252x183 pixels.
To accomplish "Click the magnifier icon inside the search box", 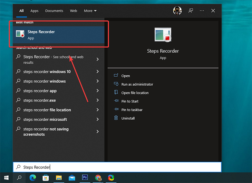I will (18, 167).
